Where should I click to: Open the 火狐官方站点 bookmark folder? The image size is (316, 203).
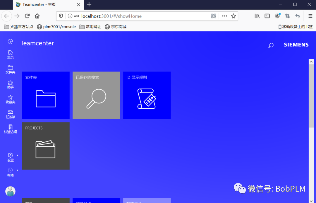(18, 27)
